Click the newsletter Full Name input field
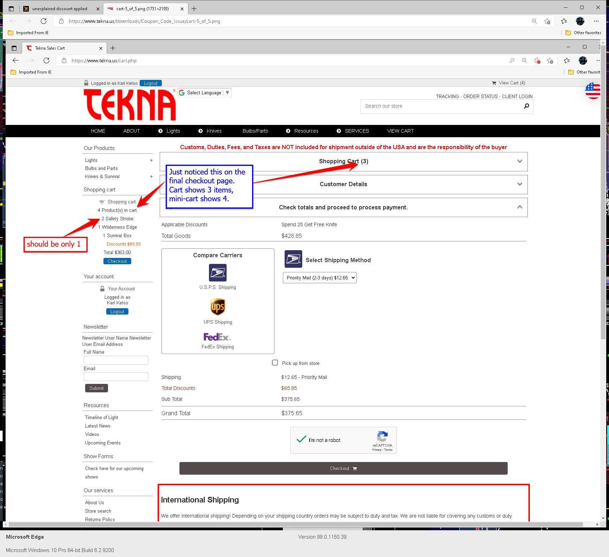Image resolution: width=609 pixels, height=557 pixels. (116, 360)
